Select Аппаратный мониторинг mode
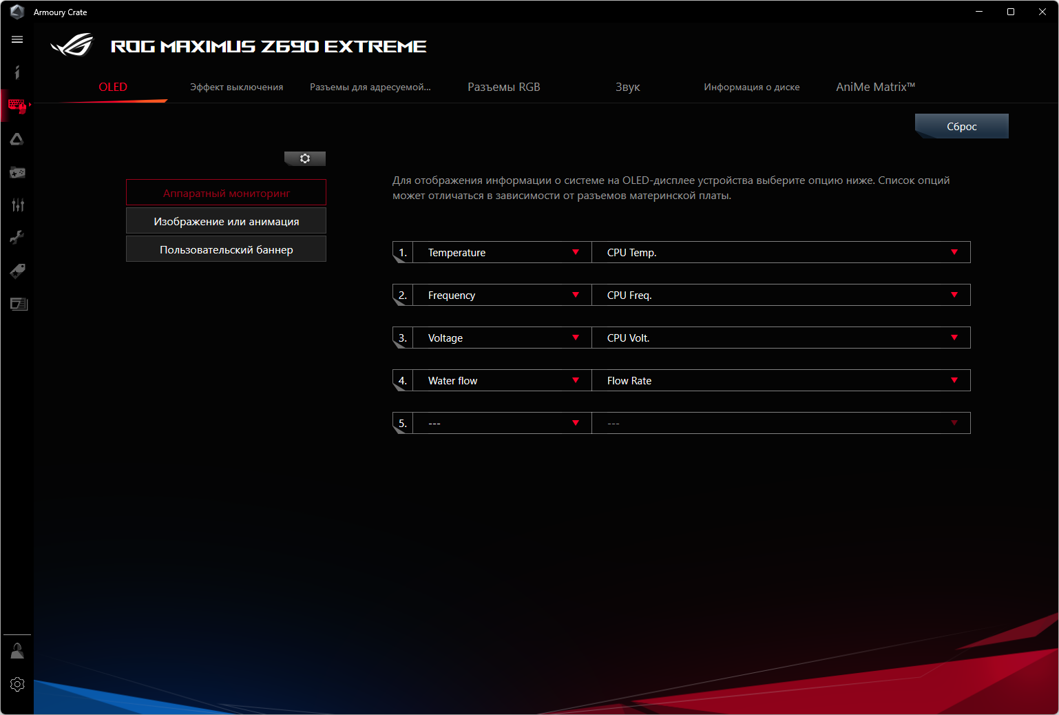Screen dimensions: 1059x715 (x=226, y=193)
